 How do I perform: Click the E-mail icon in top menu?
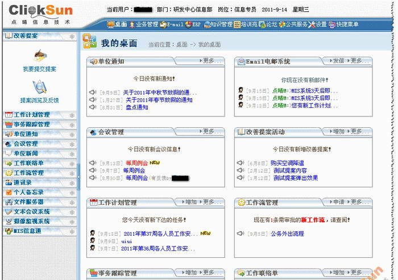[x=163, y=24]
